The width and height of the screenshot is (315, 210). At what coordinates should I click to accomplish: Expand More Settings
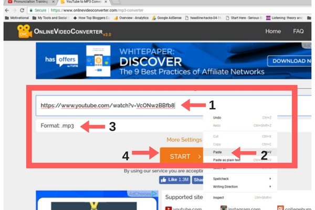click(x=184, y=140)
